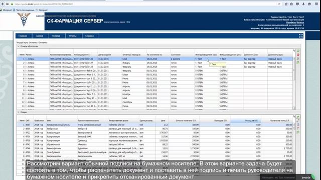Screen dimensions: 321x180
Task: Click the 'Эуфиллин' trade name cell
Action: pyautogui.click(x=92, y=148)
